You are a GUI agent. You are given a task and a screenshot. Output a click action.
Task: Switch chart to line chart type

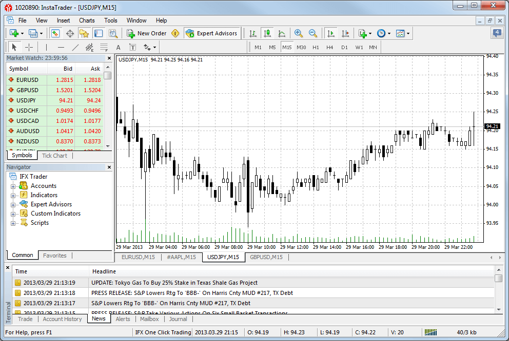point(282,33)
